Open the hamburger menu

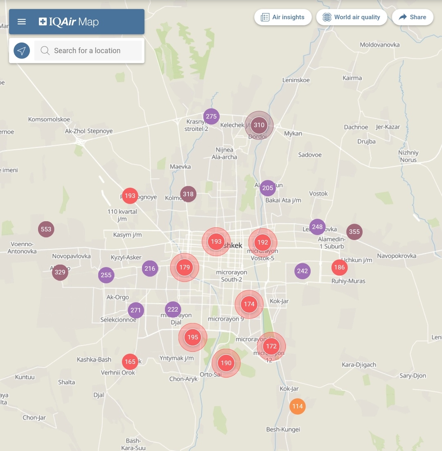click(22, 22)
